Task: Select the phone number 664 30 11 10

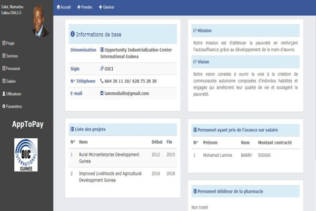Action: point(117,81)
